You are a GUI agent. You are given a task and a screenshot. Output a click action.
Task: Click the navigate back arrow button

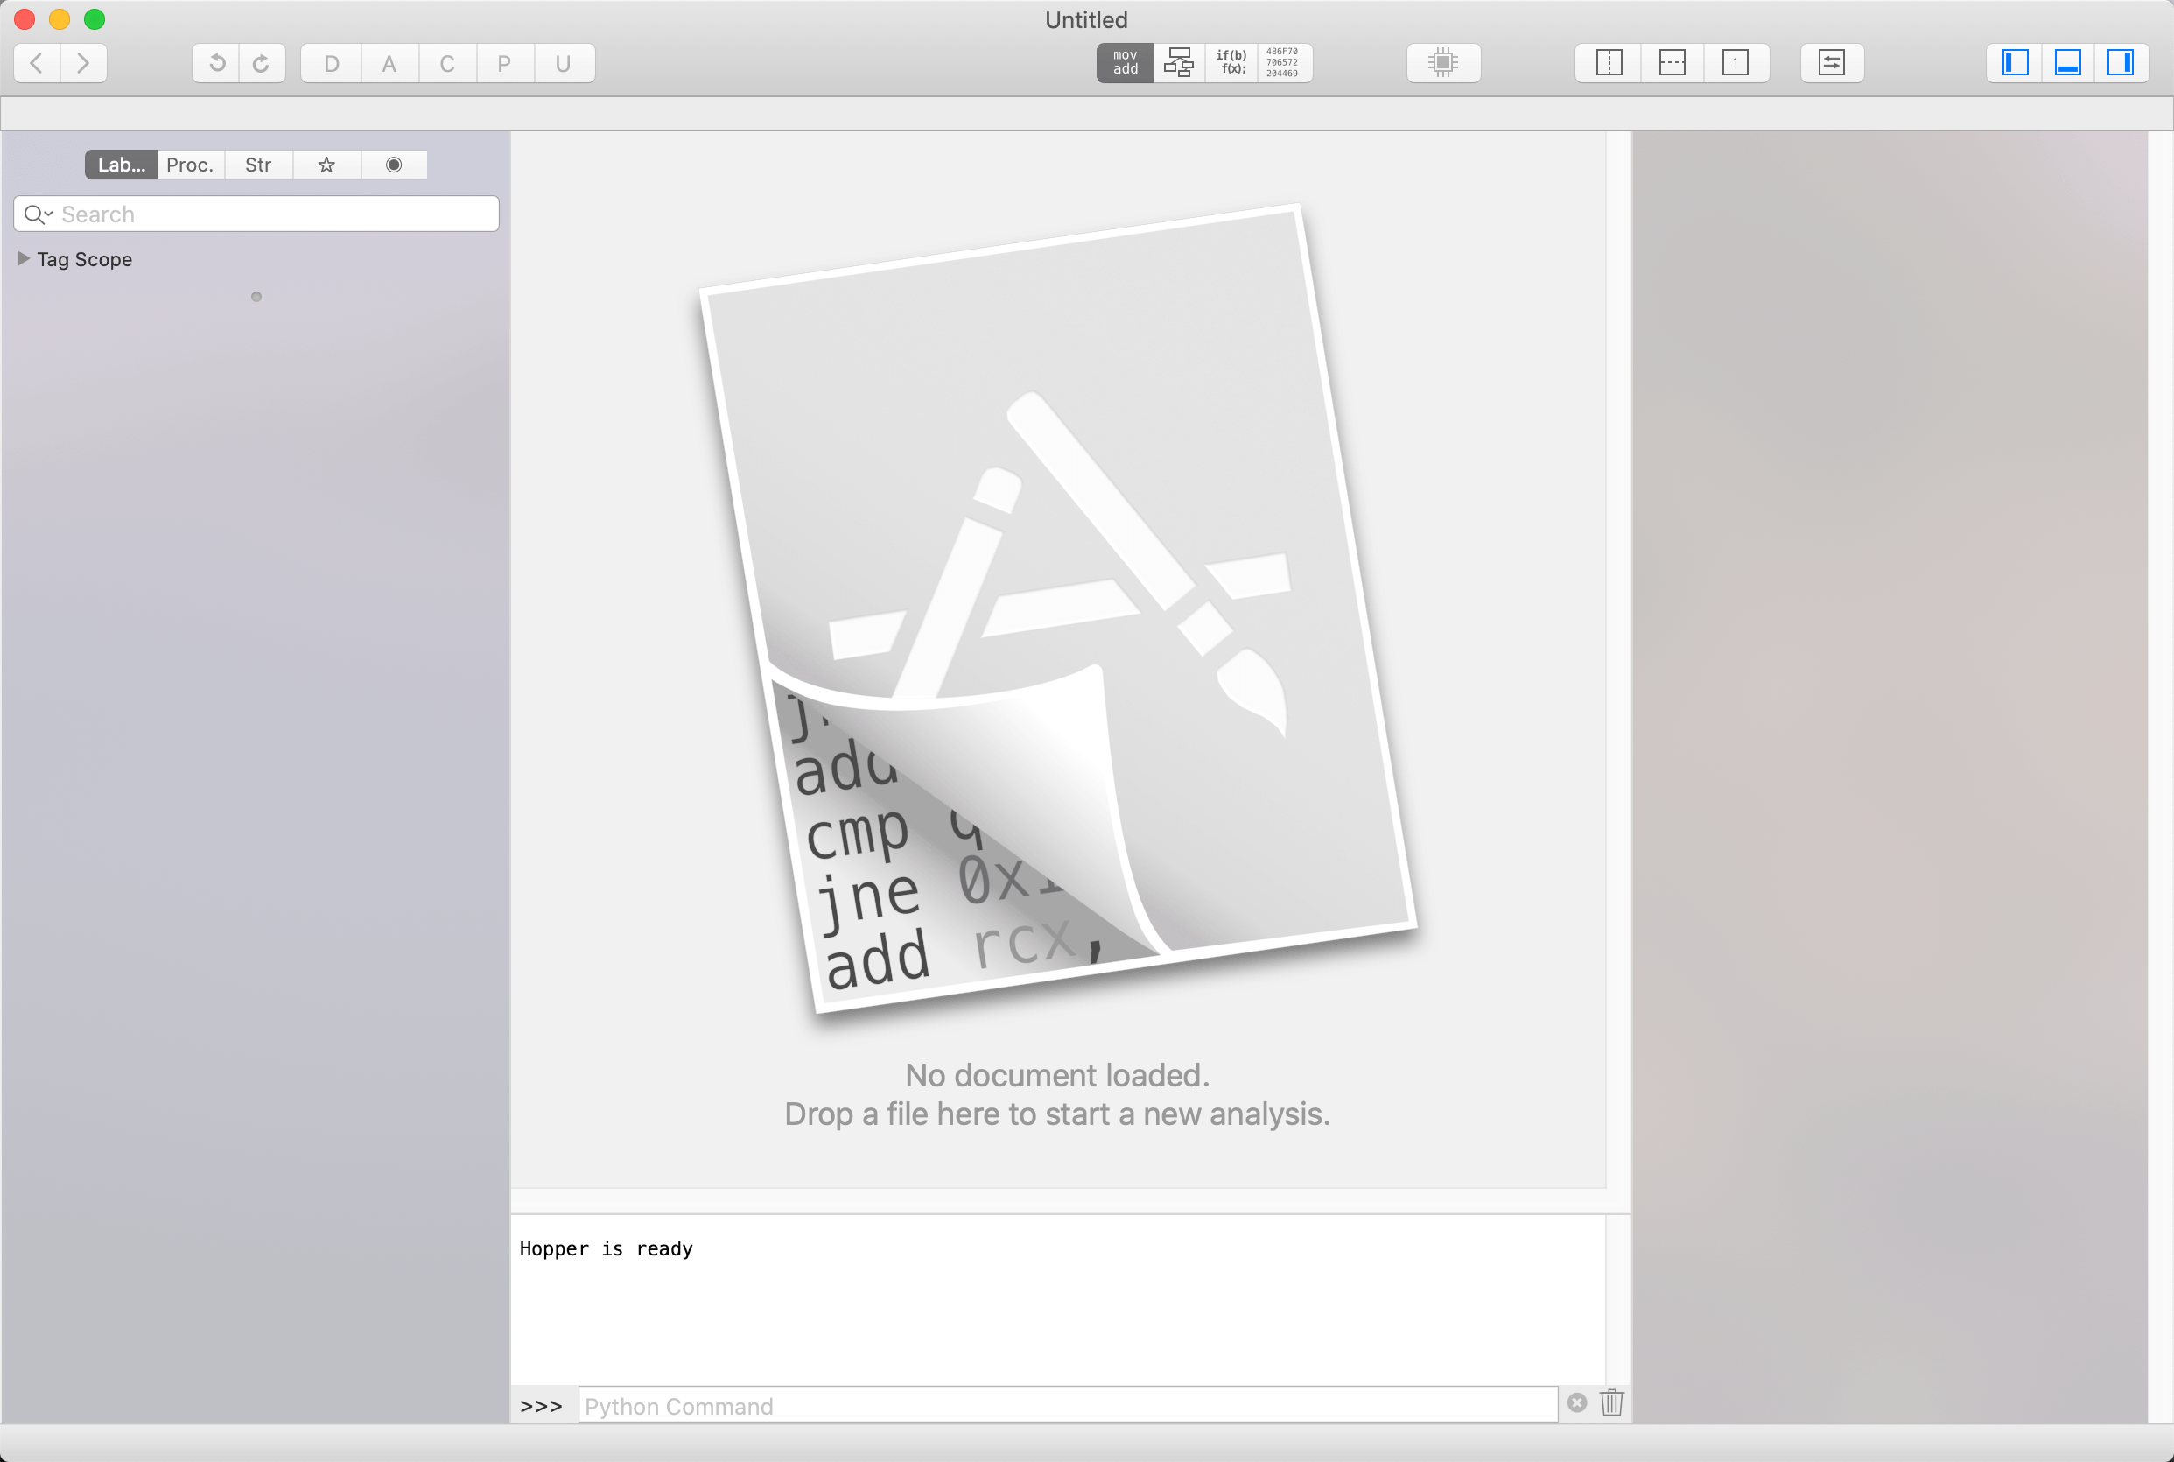pos(35,62)
